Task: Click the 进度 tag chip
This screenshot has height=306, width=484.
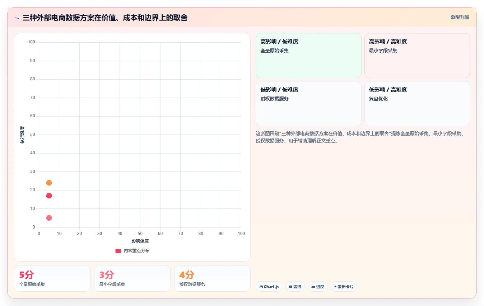Action: pos(318,287)
